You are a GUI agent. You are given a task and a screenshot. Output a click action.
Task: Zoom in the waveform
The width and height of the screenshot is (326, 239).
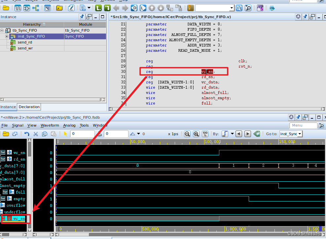196,134
